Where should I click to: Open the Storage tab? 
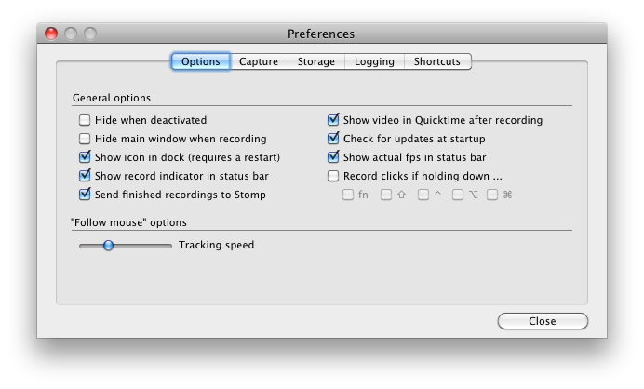[316, 62]
